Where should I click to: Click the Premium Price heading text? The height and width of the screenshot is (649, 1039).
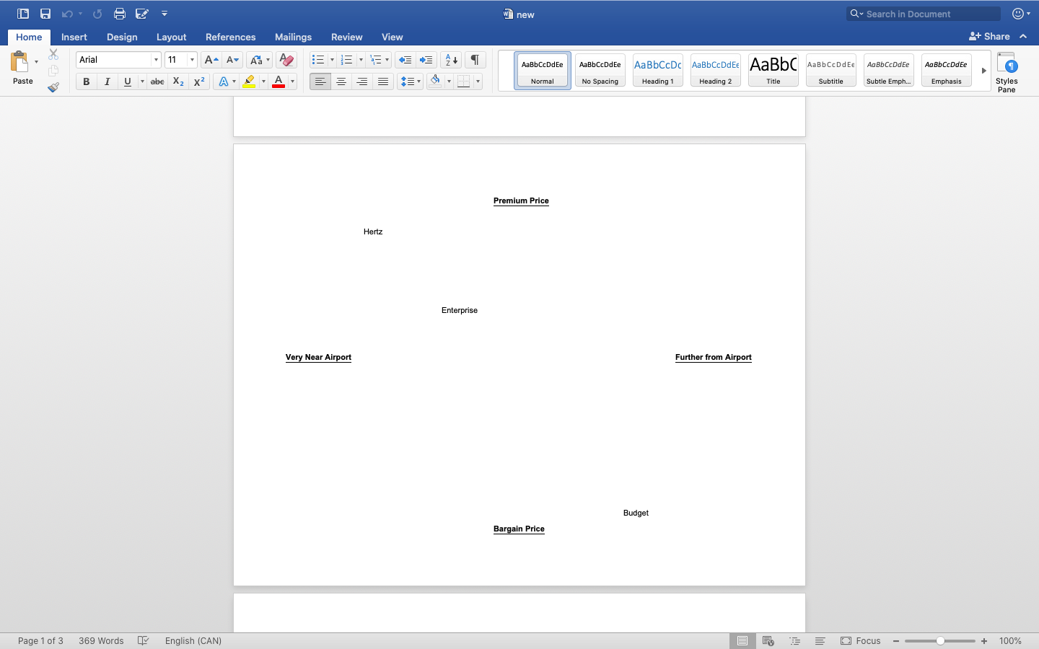(x=521, y=200)
